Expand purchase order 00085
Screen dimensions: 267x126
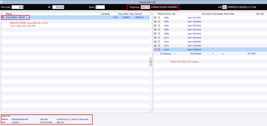tap(155, 26)
